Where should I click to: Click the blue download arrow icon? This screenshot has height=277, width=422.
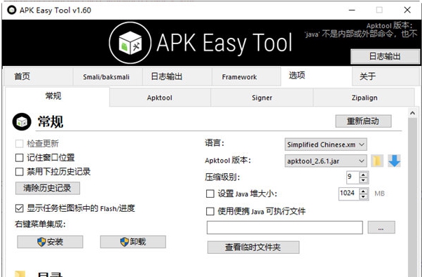click(394, 161)
